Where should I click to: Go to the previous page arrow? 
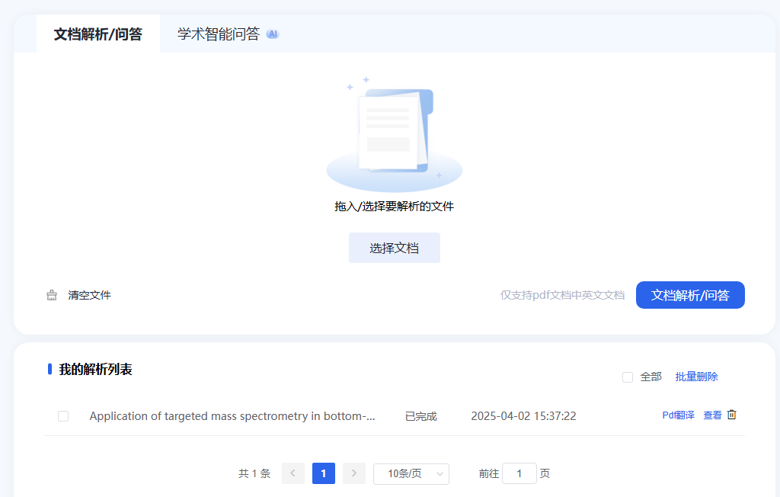[x=293, y=473]
